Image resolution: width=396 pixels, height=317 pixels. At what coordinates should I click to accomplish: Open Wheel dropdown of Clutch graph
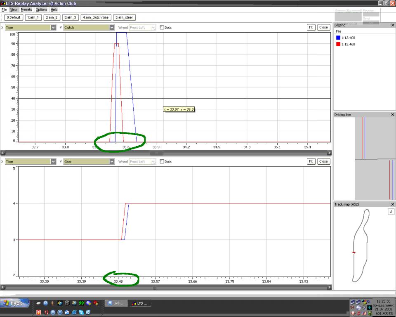pyautogui.click(x=142, y=28)
